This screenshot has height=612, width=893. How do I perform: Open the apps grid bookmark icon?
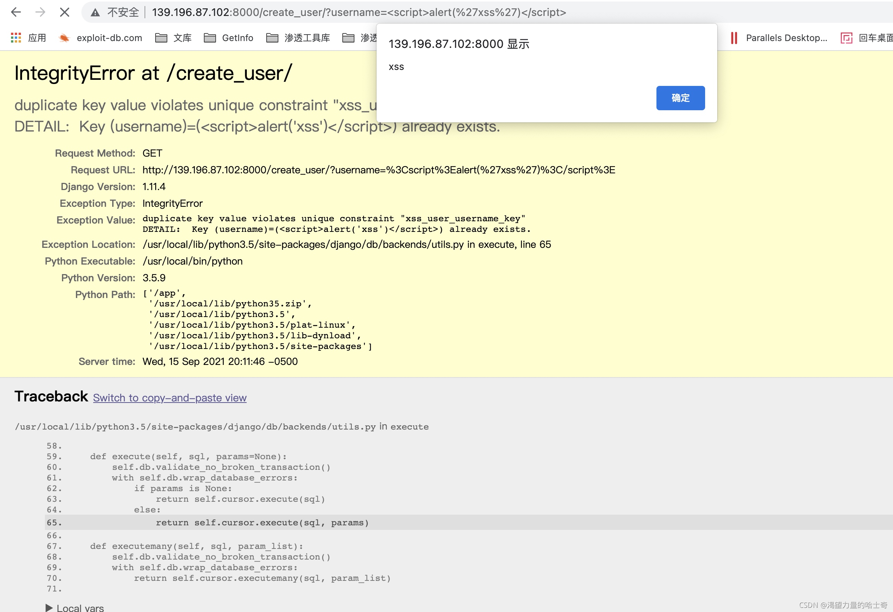point(16,38)
